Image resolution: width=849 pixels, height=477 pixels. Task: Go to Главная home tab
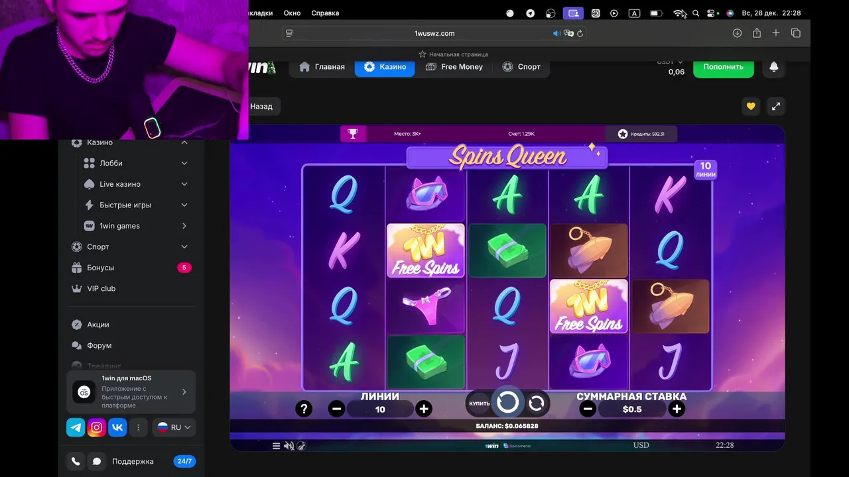[x=322, y=67]
